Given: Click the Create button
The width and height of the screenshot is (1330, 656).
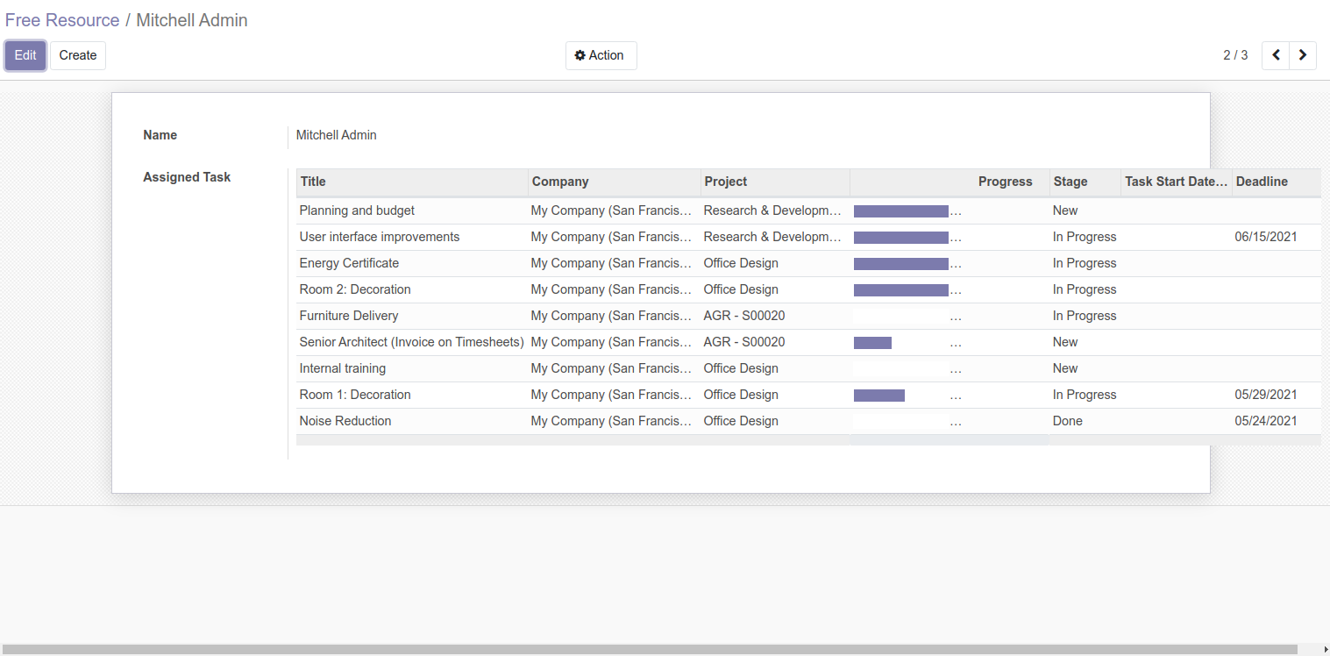Looking at the screenshot, I should coord(78,55).
